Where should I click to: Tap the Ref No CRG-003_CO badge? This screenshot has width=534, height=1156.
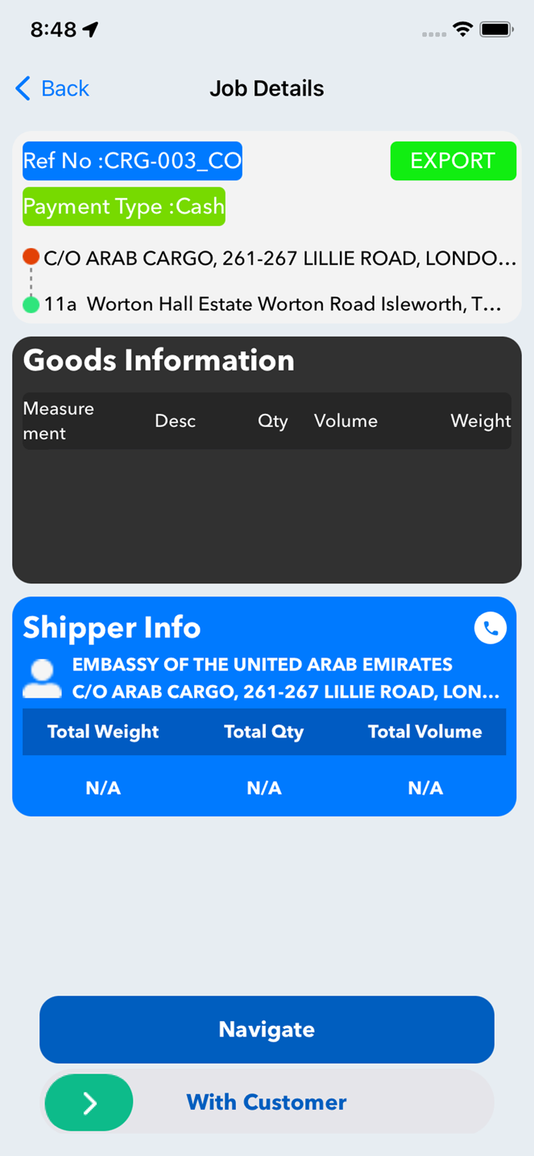click(x=132, y=161)
